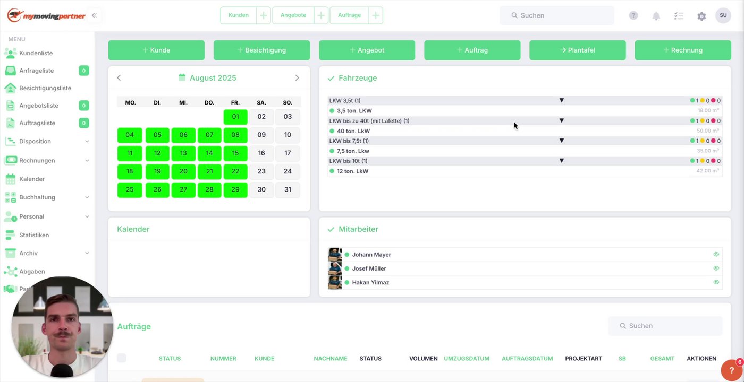Add a new Angebot with the plus icon beside Angebote
Image resolution: width=744 pixels, height=382 pixels.
321,15
